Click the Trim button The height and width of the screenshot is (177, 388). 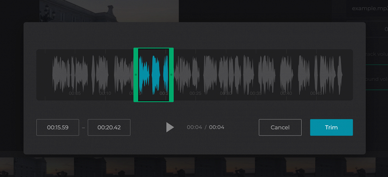tap(331, 127)
